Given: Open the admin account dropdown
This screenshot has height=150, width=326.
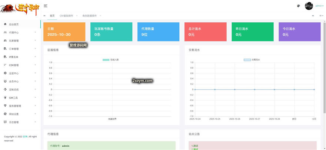Looking at the screenshot, I should (x=319, y=6).
